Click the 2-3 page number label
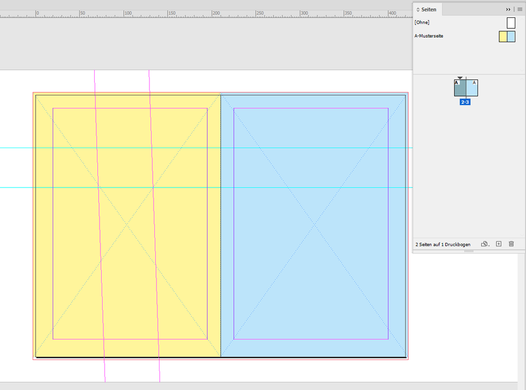The height and width of the screenshot is (390, 526). point(465,102)
